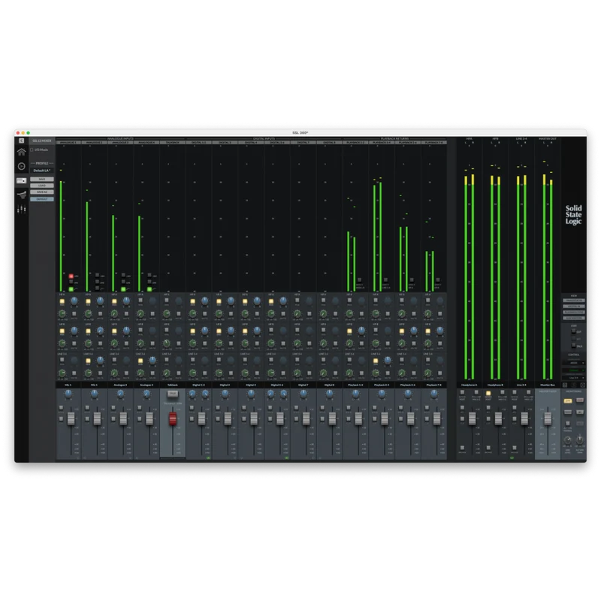Toggle the yellow Sends Post button on Headphone B

tap(488, 393)
